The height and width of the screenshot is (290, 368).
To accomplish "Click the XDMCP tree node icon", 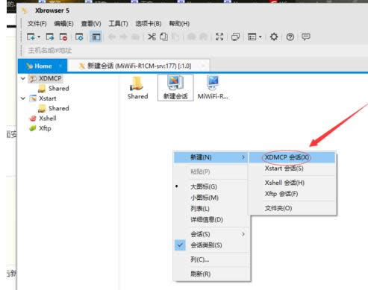I will point(33,78).
